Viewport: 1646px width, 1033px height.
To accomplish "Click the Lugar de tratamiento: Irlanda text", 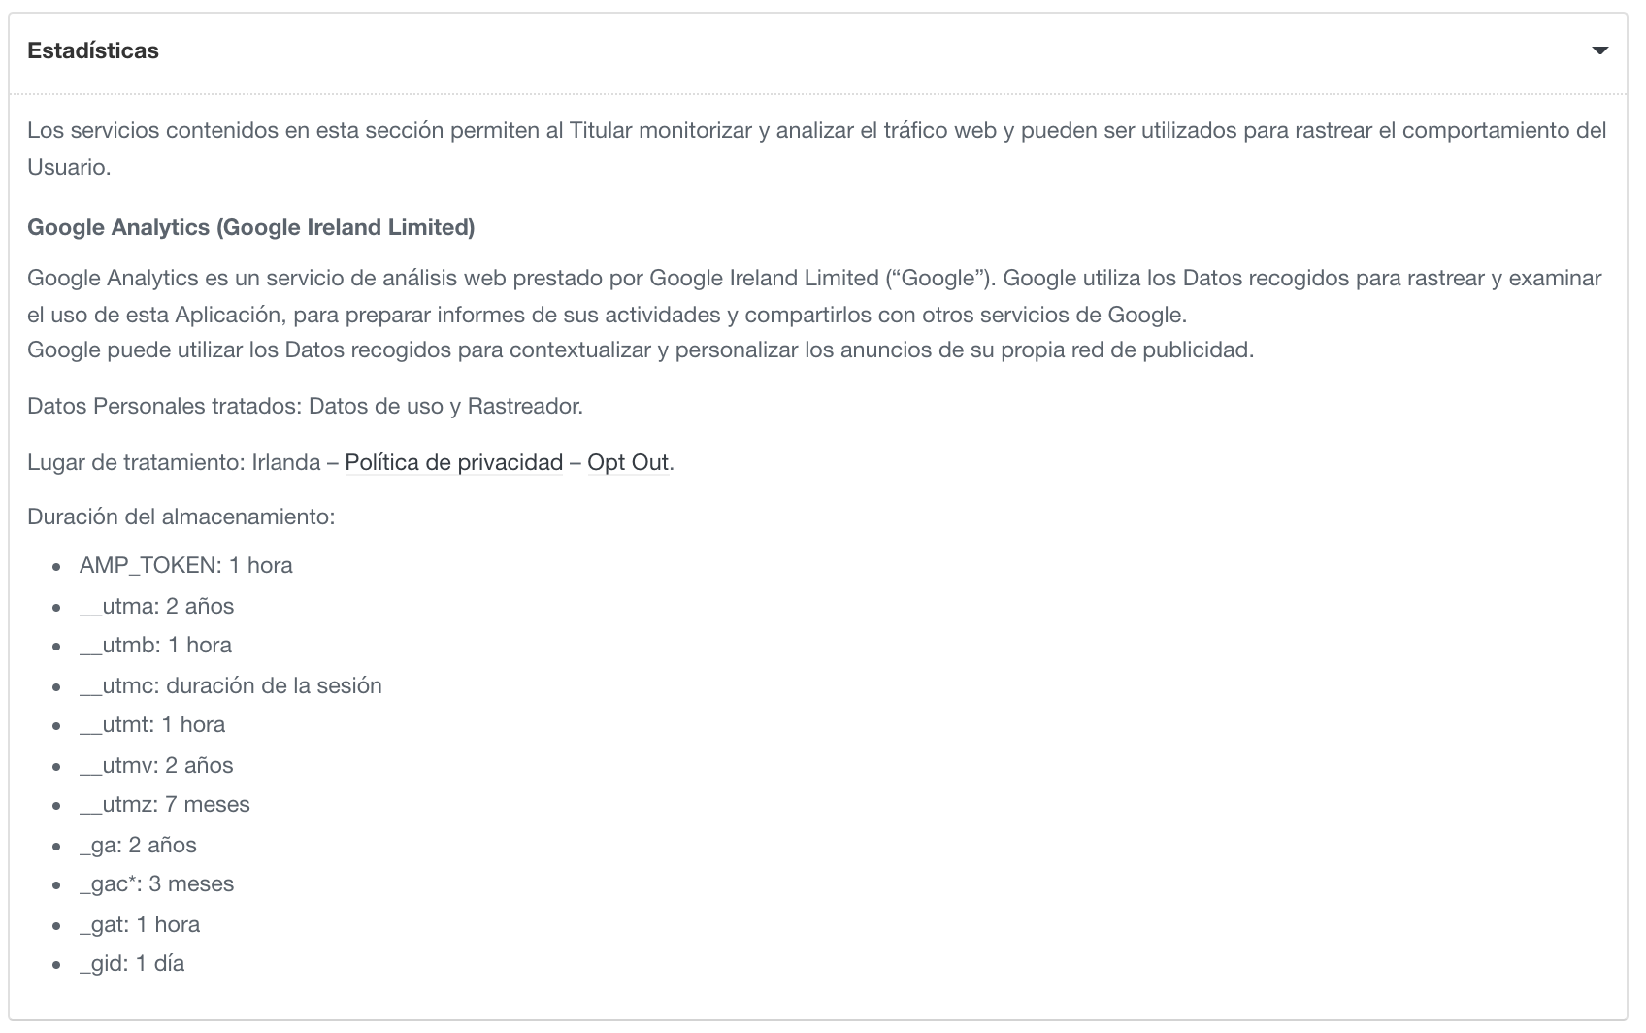I will [x=174, y=462].
